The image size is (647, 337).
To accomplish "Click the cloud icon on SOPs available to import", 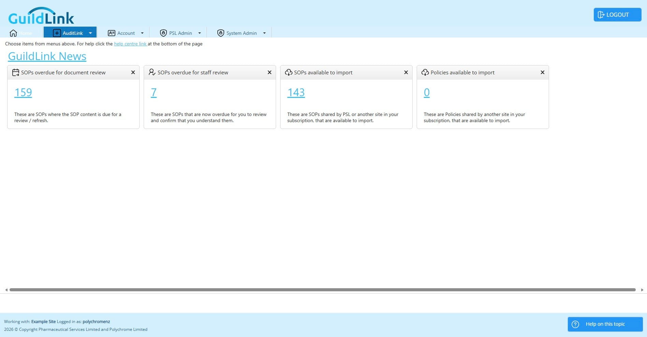I will click(x=289, y=72).
